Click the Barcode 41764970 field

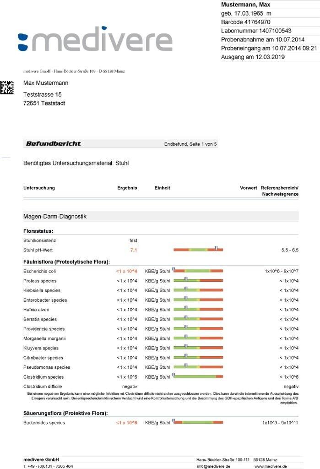(245, 22)
